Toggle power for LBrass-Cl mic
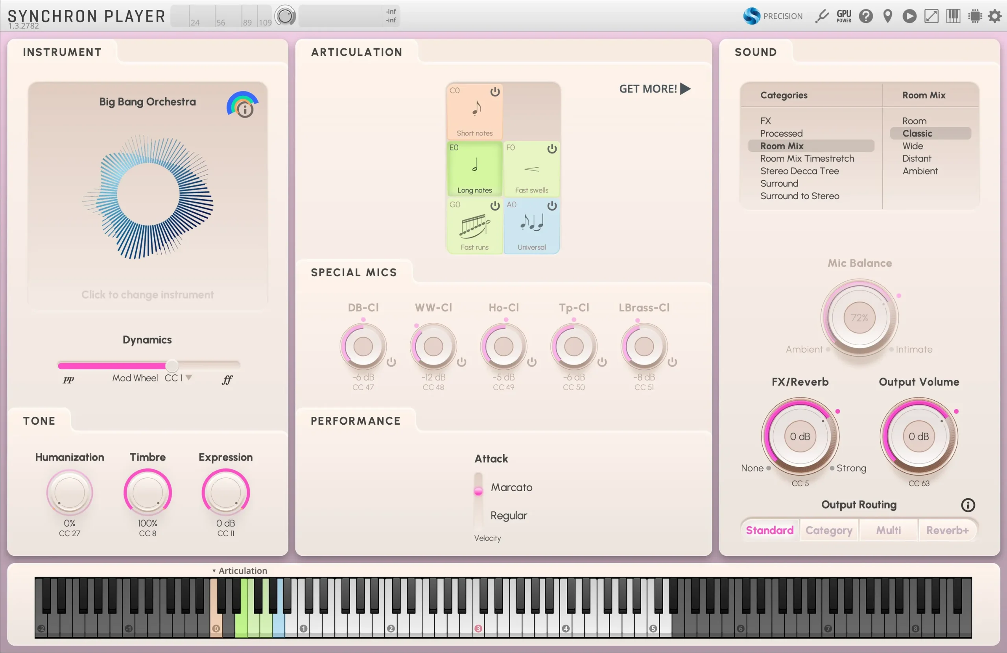 point(672,362)
